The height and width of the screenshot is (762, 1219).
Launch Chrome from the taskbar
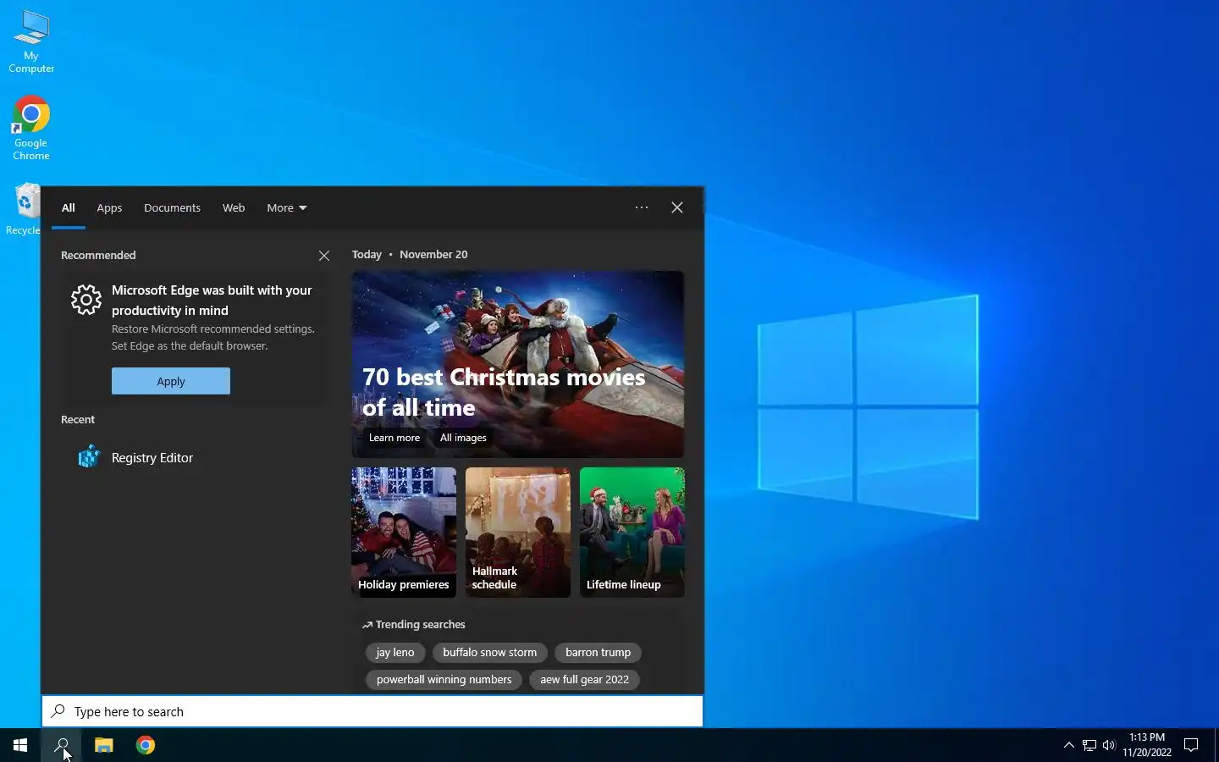tap(146, 745)
